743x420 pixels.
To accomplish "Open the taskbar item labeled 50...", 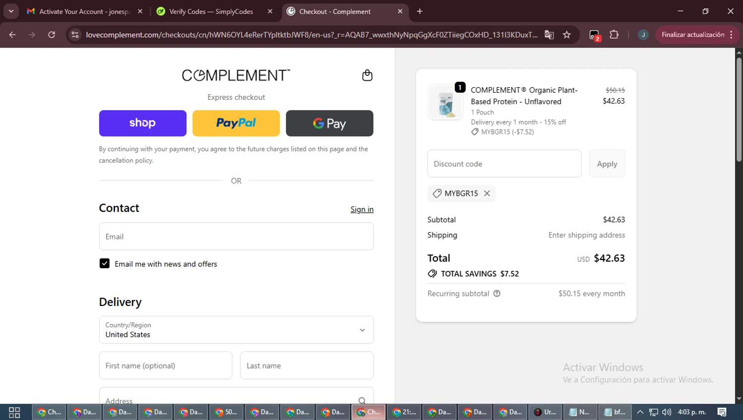I will pos(226,412).
